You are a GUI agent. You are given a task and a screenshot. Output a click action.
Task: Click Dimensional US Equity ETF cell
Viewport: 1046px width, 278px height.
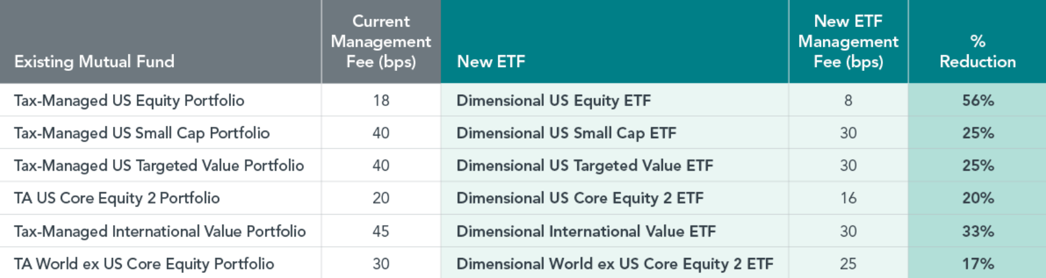(553, 100)
